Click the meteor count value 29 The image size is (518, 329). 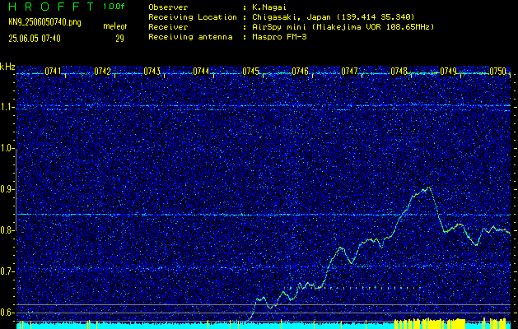(x=119, y=39)
